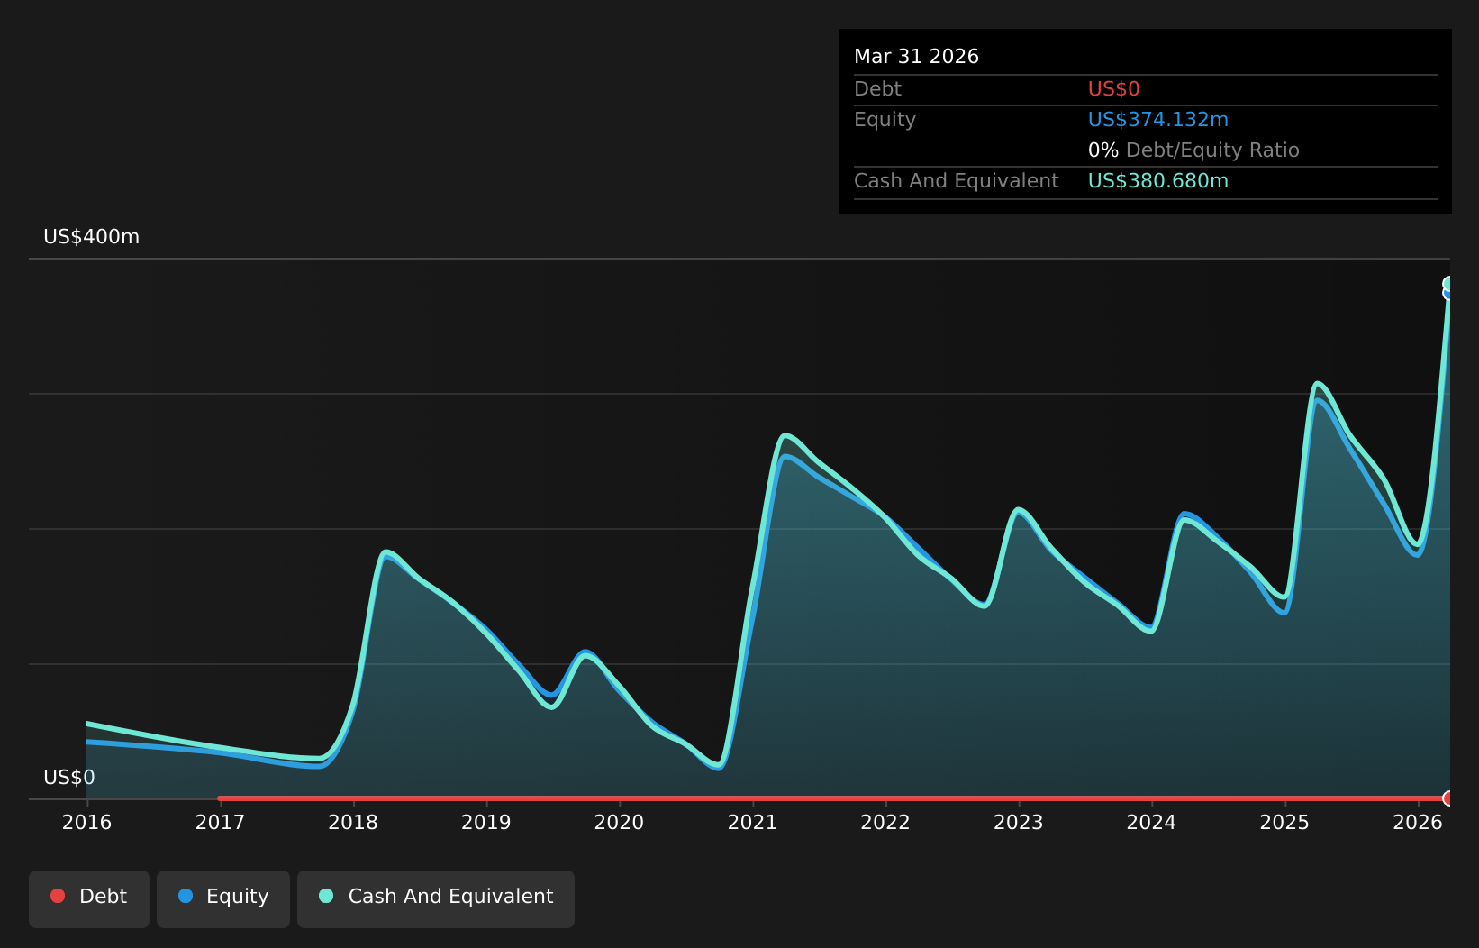Image resolution: width=1479 pixels, height=948 pixels.
Task: Click the Cash And Equivalent end marker
Action: (1448, 284)
